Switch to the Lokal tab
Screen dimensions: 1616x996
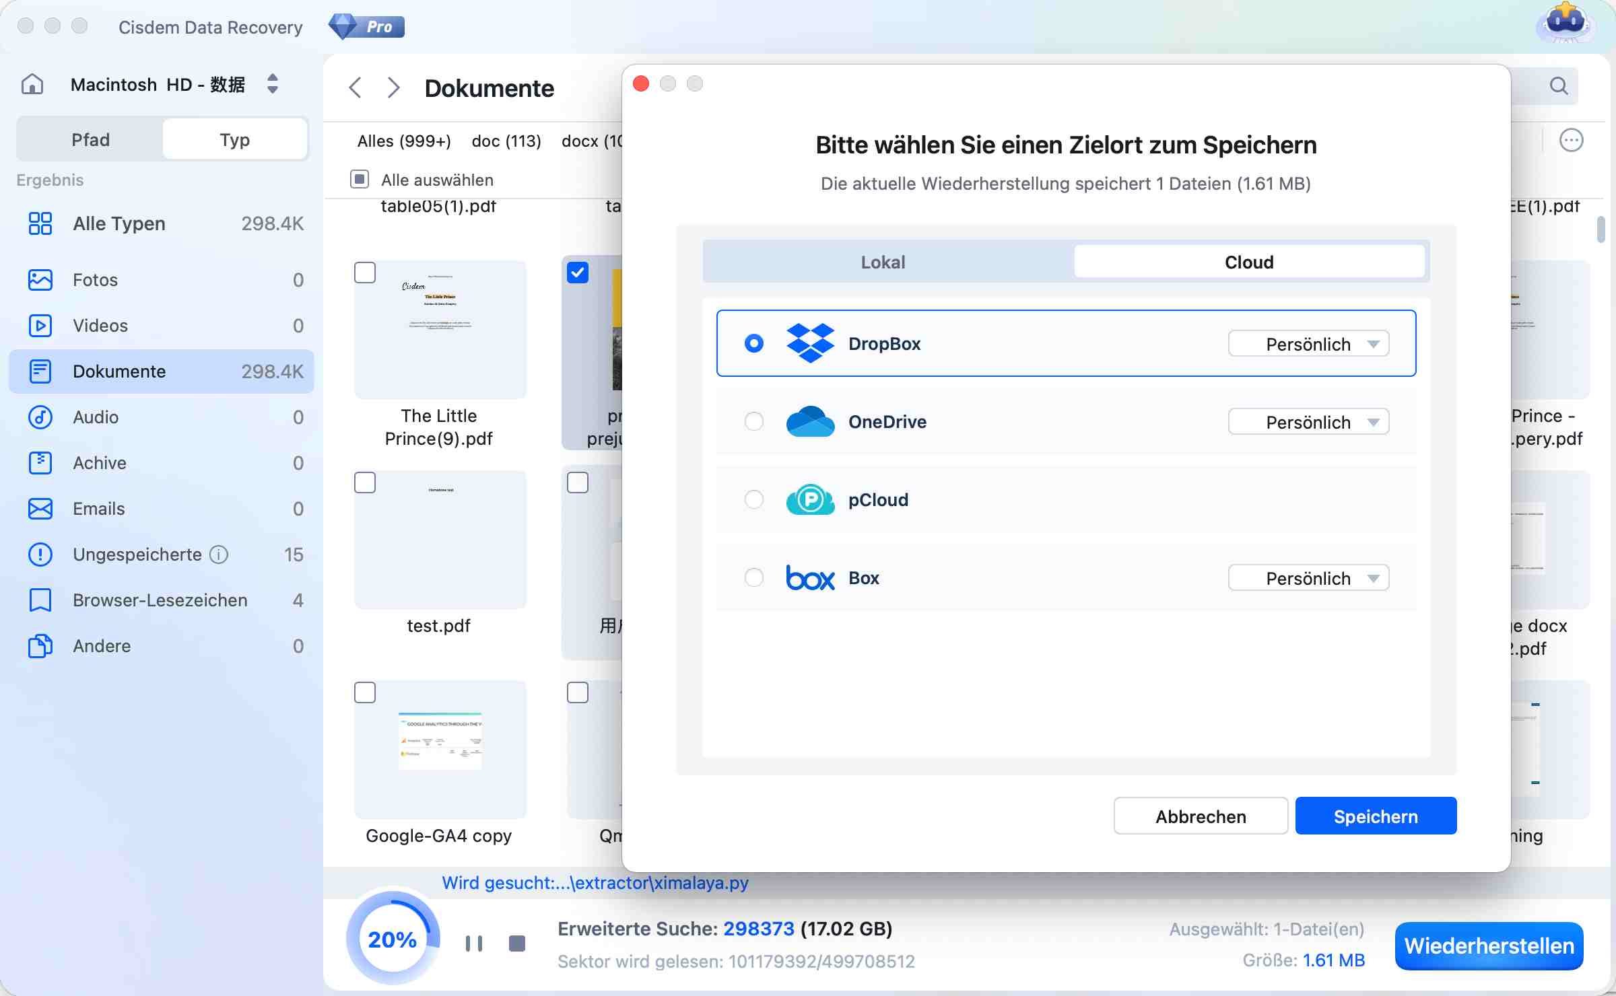point(883,262)
